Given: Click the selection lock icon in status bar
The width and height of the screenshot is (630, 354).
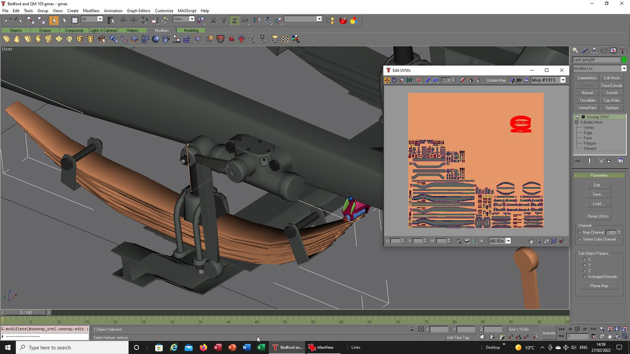Looking at the screenshot, I should tap(412, 329).
